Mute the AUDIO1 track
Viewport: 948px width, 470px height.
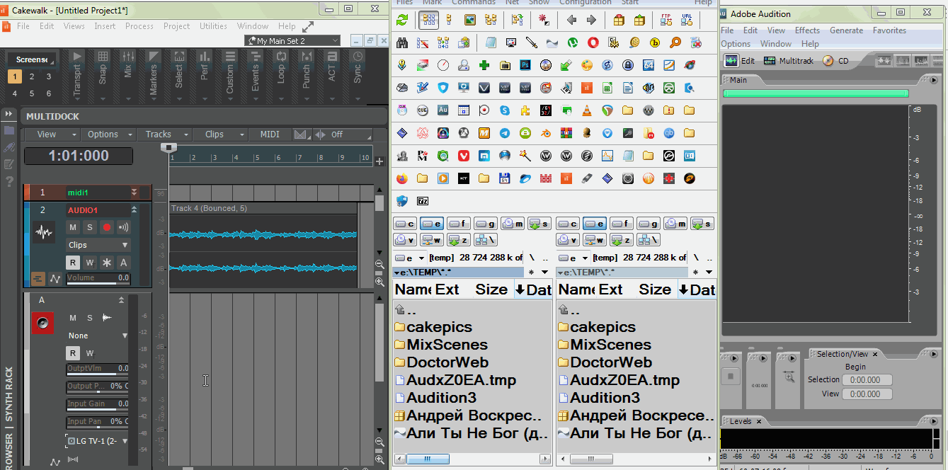(72, 227)
